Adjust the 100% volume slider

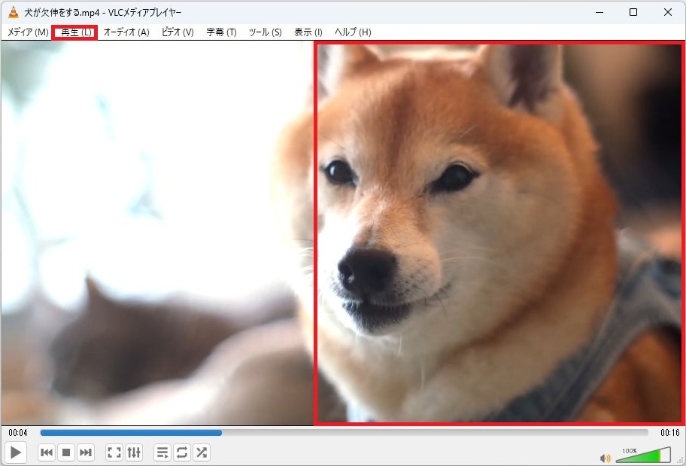[x=642, y=455]
